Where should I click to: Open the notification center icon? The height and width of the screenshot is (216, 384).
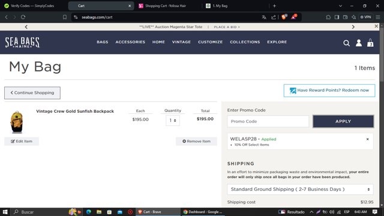374,212
